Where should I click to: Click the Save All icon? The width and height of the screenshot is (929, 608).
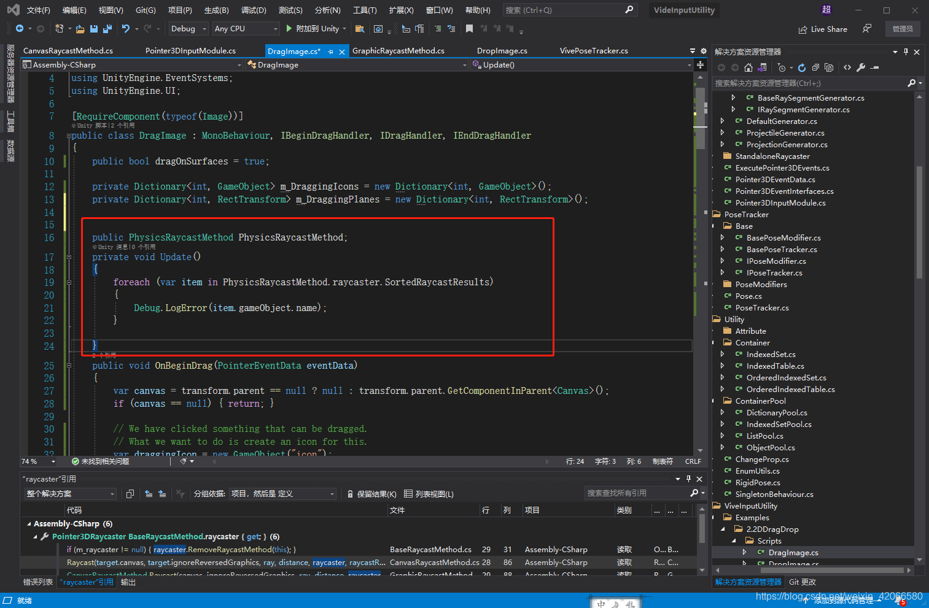click(107, 29)
